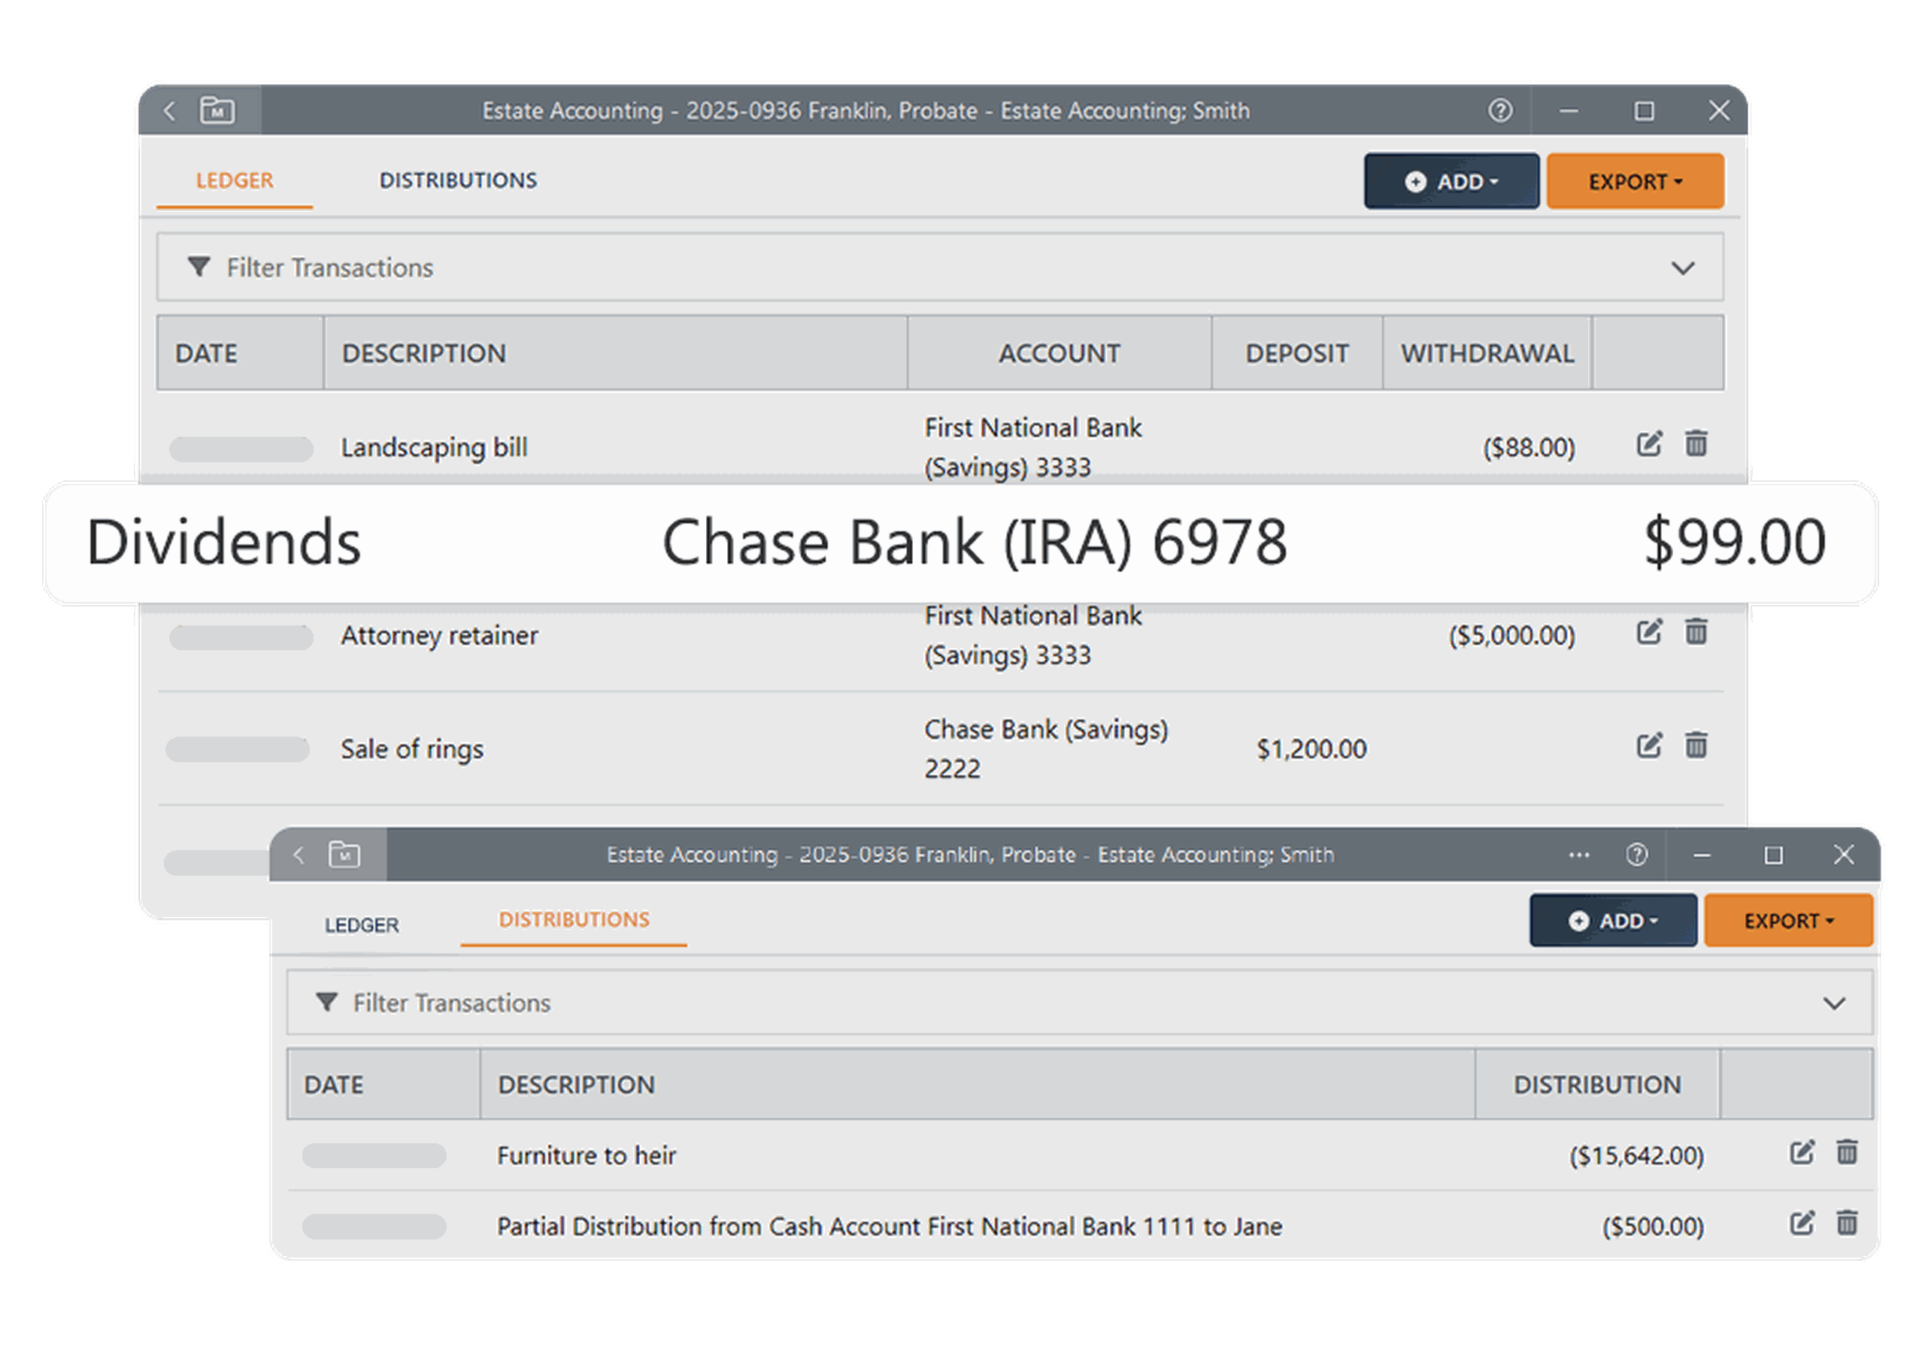This screenshot has width=1925, height=1347.
Task: Sort by the Withdrawal column header
Action: coord(1487,353)
